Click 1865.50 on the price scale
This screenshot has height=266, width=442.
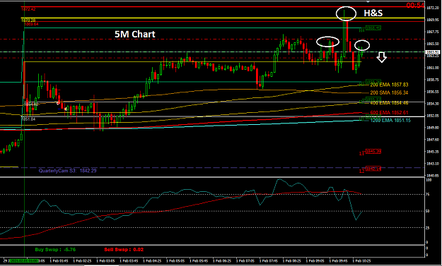coord(432,44)
